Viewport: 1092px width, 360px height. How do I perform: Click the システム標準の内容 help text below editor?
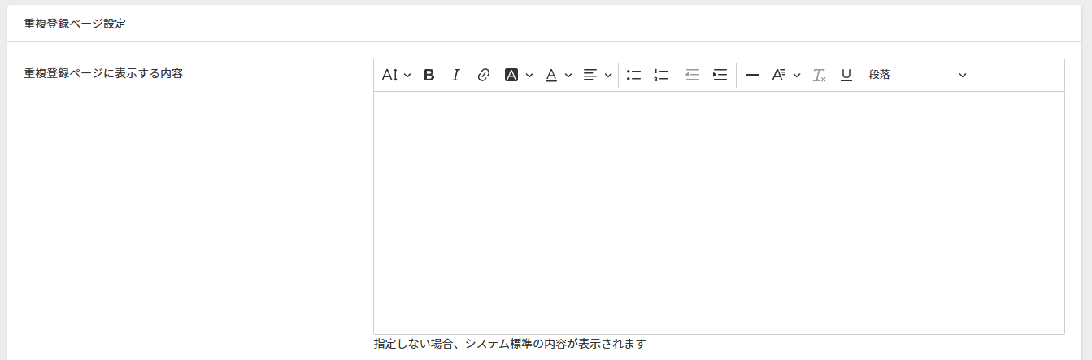(x=509, y=344)
